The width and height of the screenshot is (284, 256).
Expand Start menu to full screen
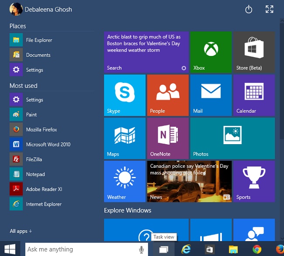[269, 9]
